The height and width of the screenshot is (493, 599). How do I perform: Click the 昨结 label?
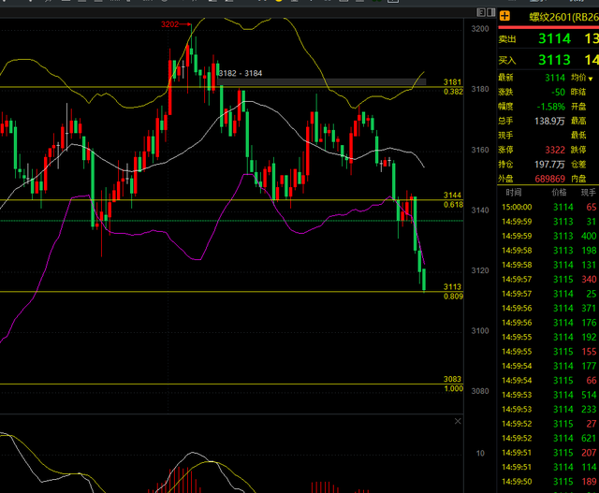pyautogui.click(x=578, y=92)
